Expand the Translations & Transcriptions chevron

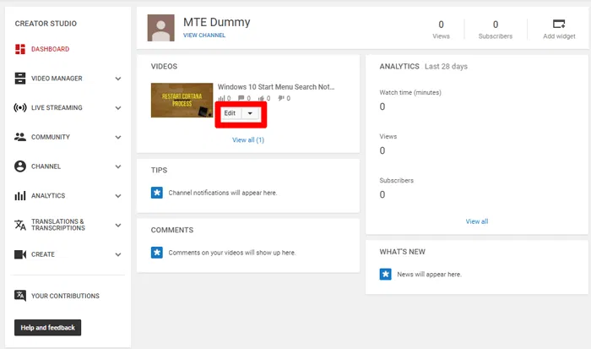click(x=118, y=226)
